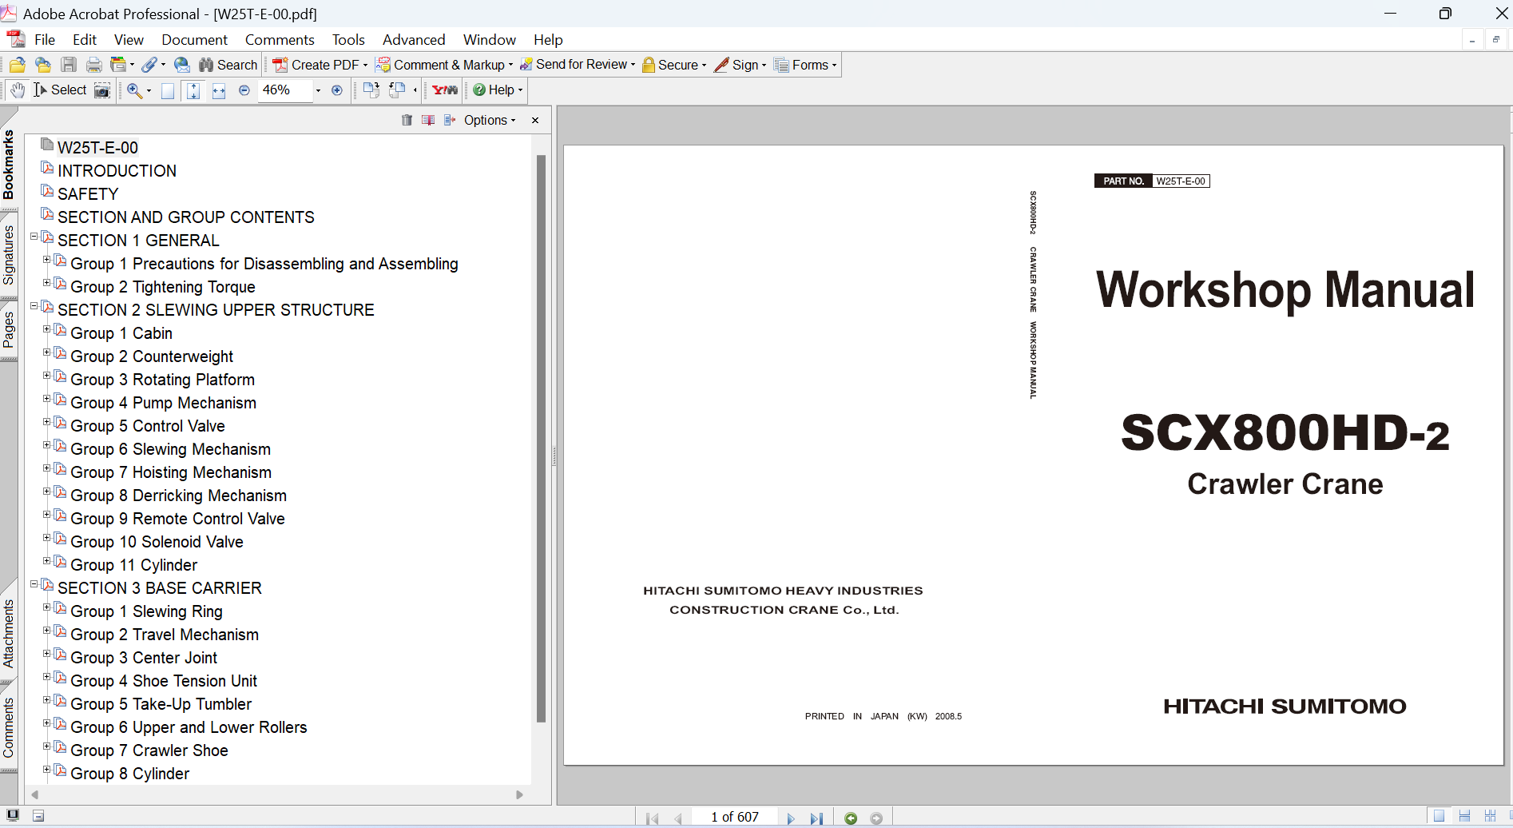Click the Attach file paperclip icon
Viewport: 1513px width, 828px height.
click(149, 66)
